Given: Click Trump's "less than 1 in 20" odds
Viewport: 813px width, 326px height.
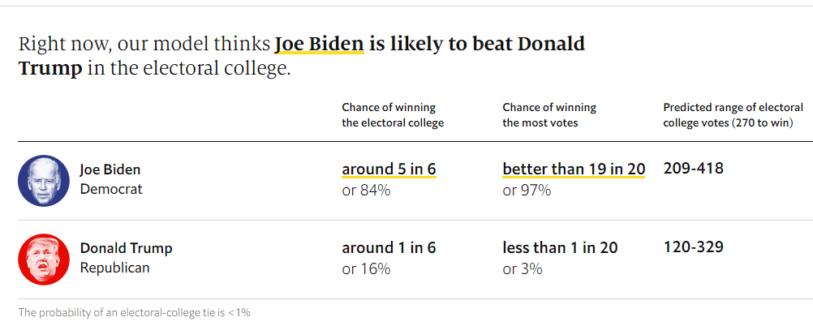Looking at the screenshot, I should [x=560, y=248].
